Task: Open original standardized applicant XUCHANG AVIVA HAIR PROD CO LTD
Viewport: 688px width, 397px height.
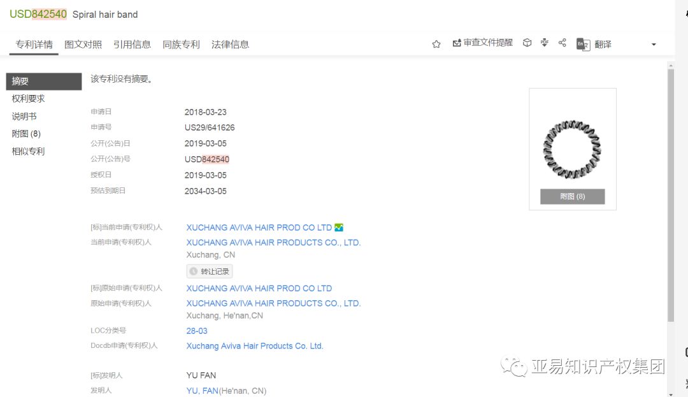Action: 259,288
